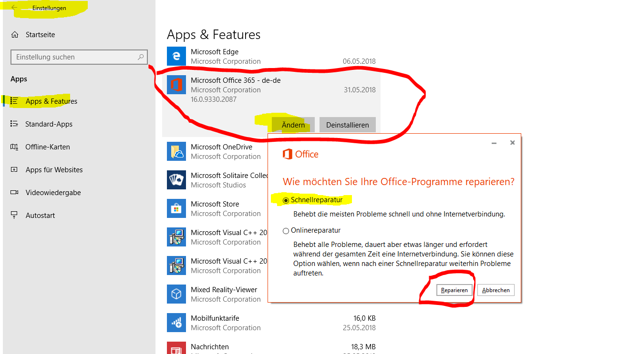This screenshot has width=640, height=354.
Task: Select the Onlinereparatur radio option
Action: 286,231
